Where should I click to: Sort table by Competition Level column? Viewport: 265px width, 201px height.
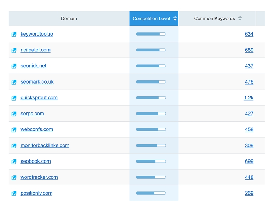(154, 18)
